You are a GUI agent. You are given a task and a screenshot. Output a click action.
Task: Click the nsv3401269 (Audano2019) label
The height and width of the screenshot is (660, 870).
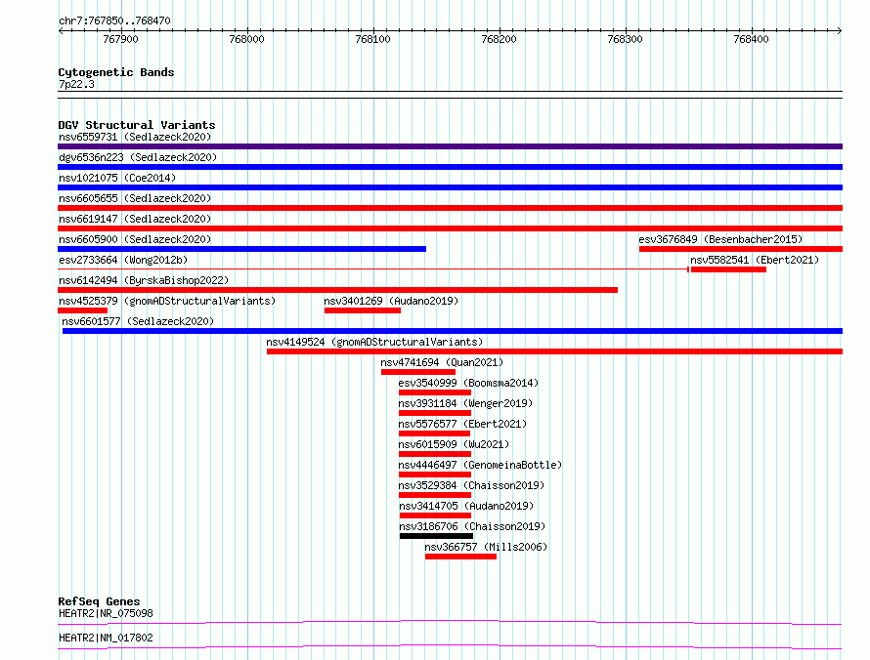pyautogui.click(x=391, y=301)
